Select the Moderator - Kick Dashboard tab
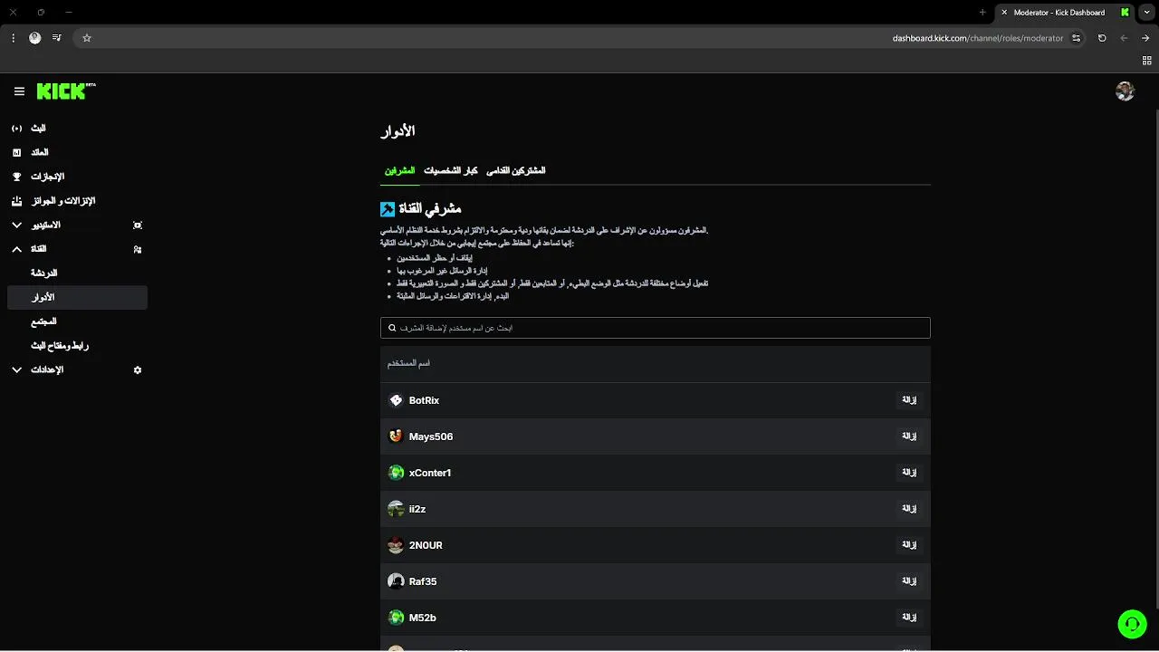1159x652 pixels. point(1063,13)
